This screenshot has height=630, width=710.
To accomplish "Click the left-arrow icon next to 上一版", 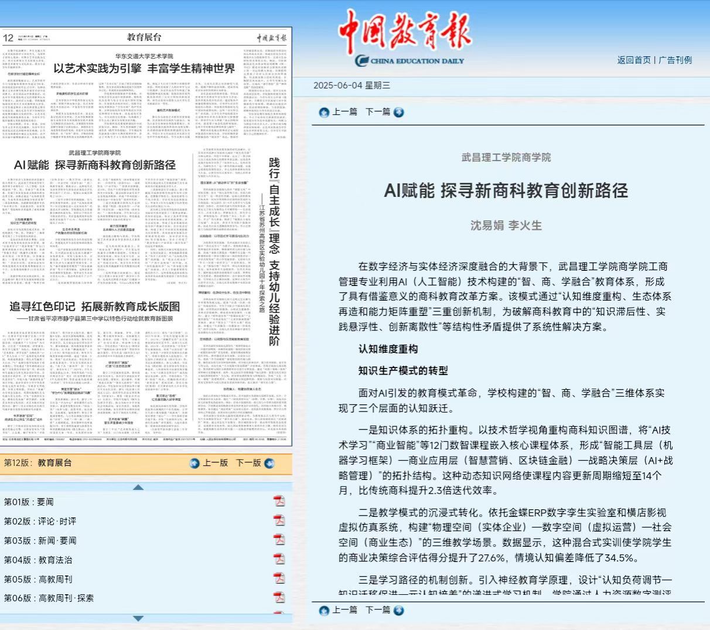I will tap(194, 464).
